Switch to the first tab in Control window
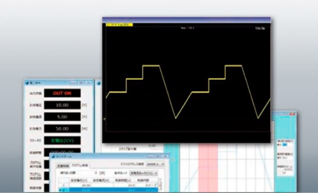The width and height of the screenshot is (318, 193). pos(63,166)
